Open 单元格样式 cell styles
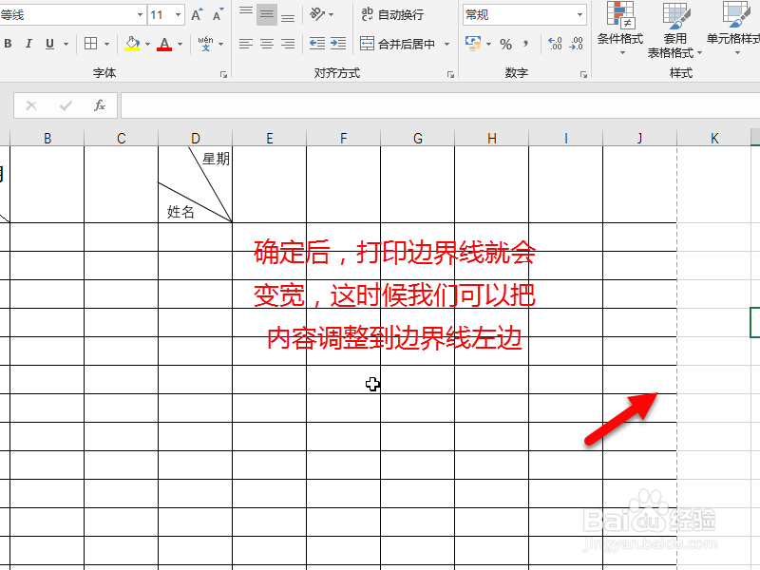Screen dimensions: 760x570 click(x=733, y=28)
